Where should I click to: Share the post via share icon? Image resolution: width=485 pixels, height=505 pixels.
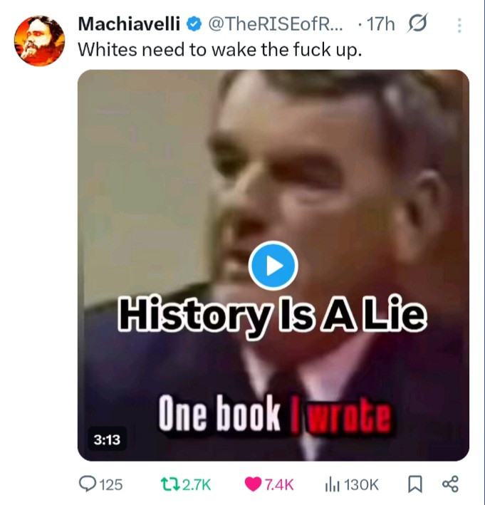(x=450, y=484)
